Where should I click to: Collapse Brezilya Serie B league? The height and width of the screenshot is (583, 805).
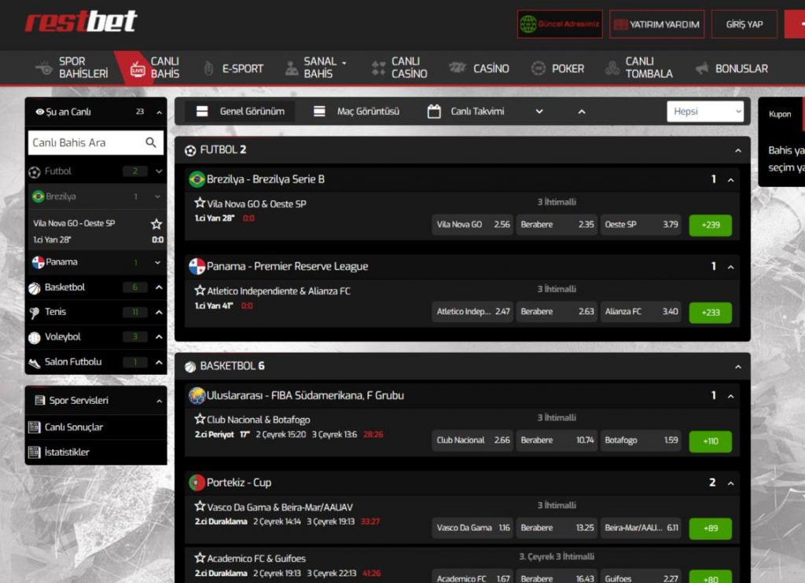(x=730, y=180)
